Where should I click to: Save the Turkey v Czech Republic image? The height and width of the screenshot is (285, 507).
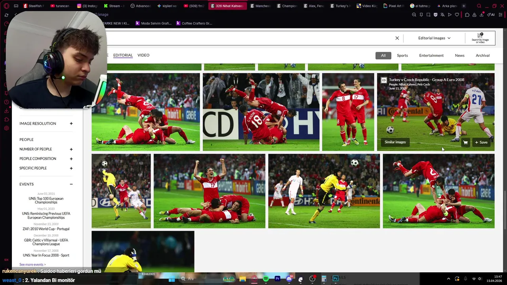pyautogui.click(x=481, y=142)
